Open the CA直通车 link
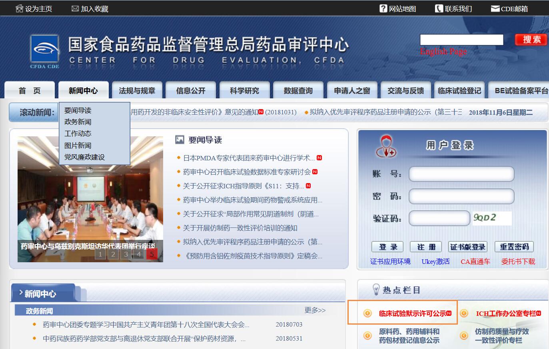Image resolution: width=549 pixels, height=349 pixels. pyautogui.click(x=475, y=261)
